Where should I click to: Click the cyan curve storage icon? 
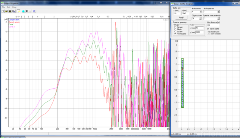[x=23, y=11]
